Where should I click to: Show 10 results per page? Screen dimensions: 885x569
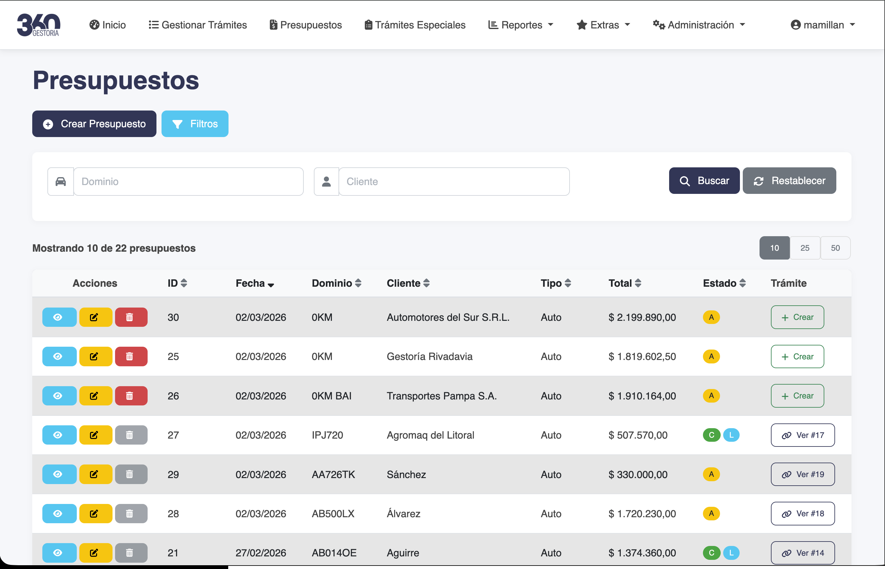point(774,248)
